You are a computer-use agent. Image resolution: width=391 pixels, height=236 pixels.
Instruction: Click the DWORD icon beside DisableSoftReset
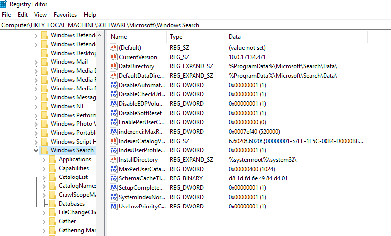pos(114,113)
